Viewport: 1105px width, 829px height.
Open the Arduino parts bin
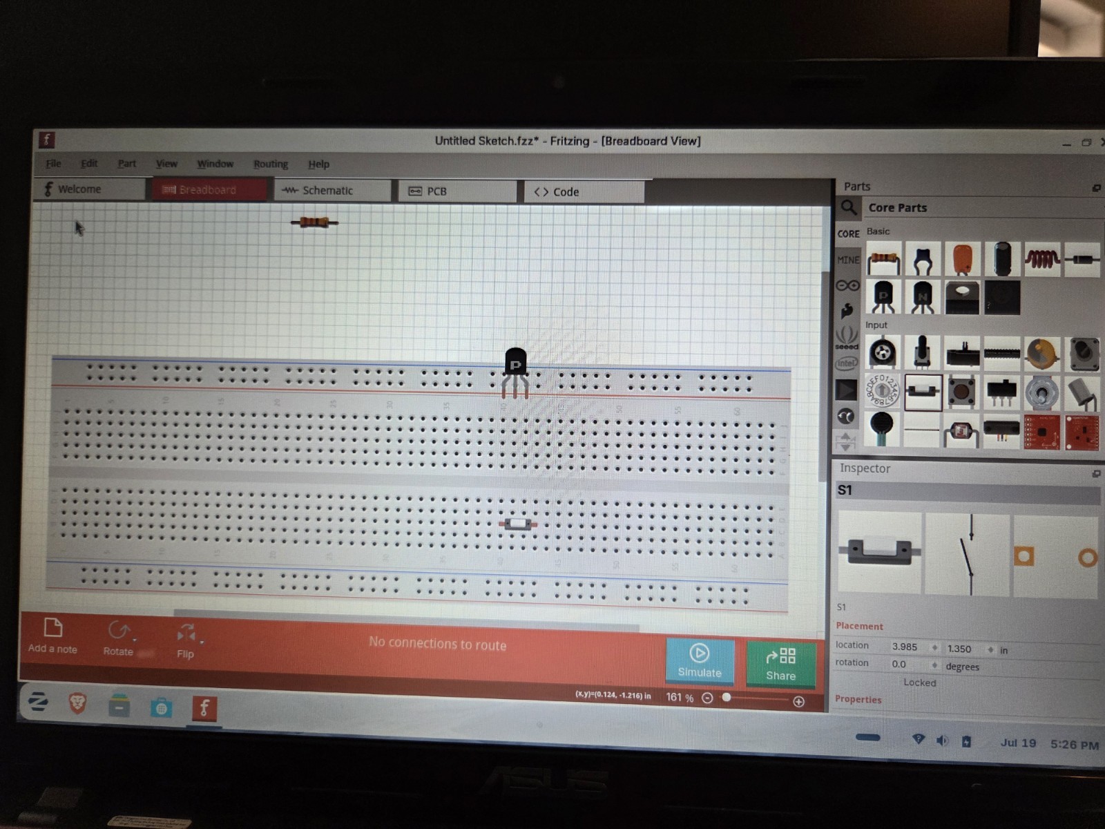pyautogui.click(x=847, y=285)
